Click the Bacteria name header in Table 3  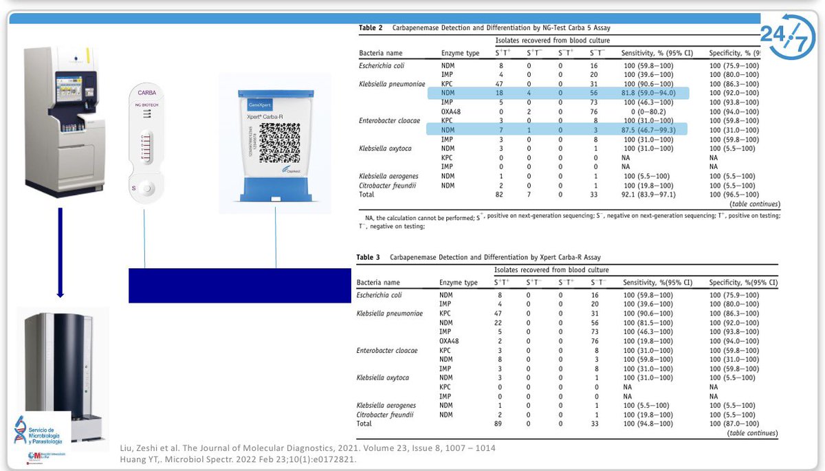click(x=378, y=283)
